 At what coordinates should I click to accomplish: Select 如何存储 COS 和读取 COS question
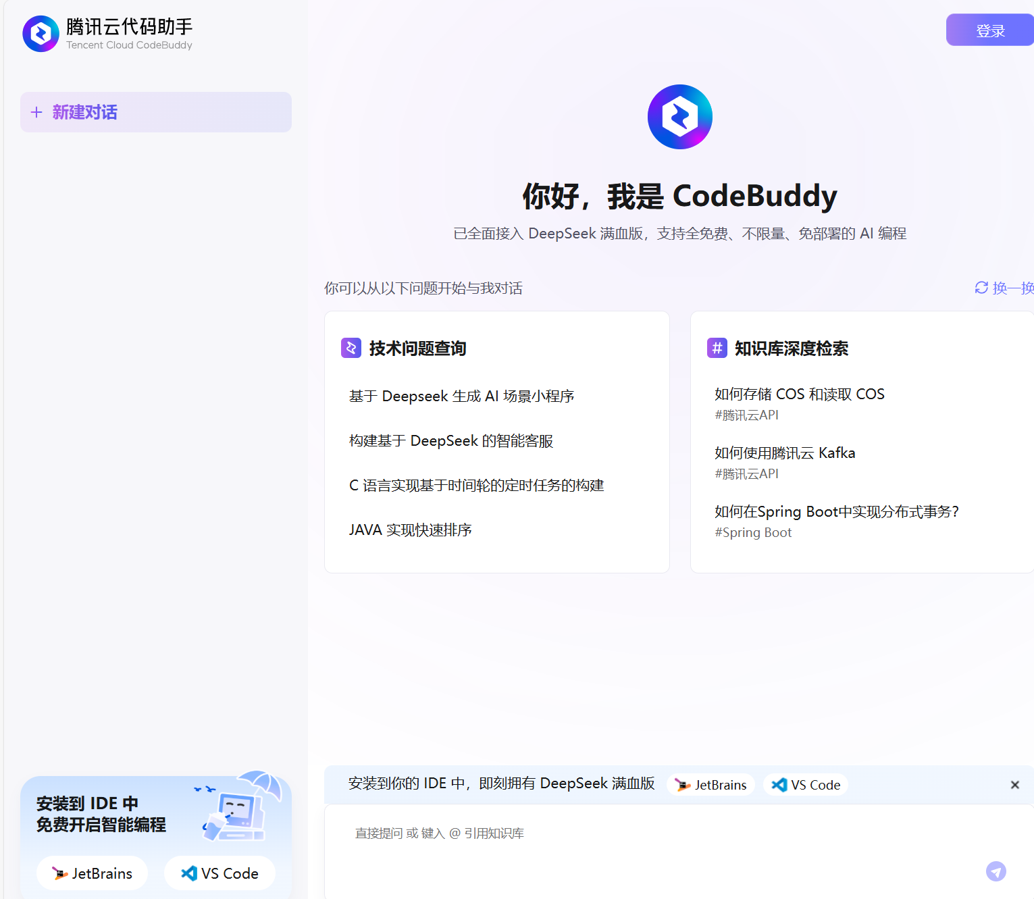coord(800,394)
